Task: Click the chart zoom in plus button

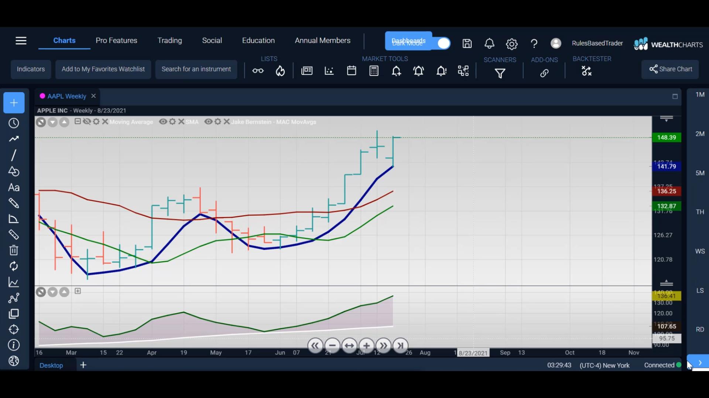Action: point(366,346)
